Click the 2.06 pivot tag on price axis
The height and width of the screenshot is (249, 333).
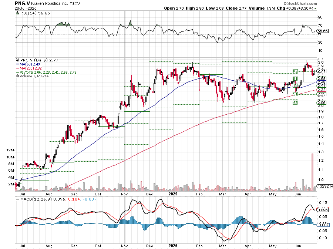tap(322, 102)
